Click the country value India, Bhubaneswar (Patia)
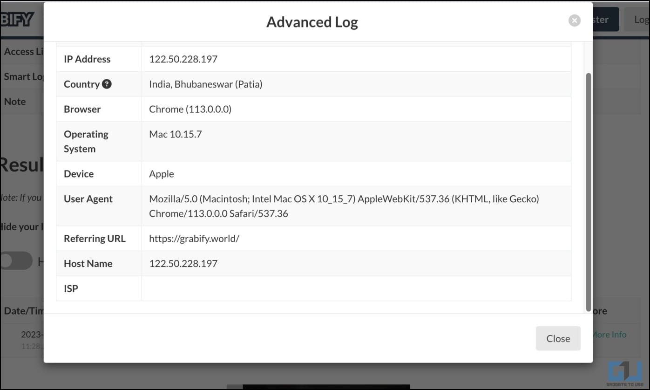Screen dimensions: 650x390 coord(206,84)
